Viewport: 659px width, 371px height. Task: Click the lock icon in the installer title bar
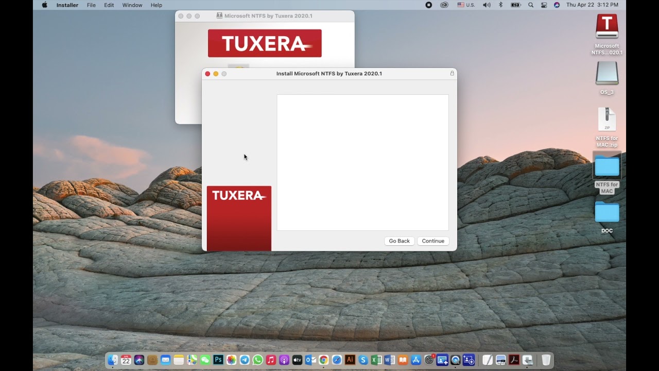[x=452, y=73]
